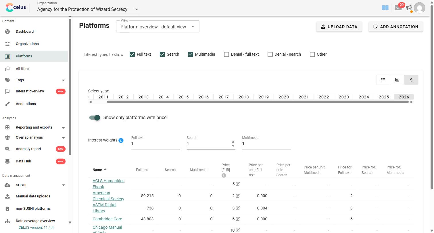The height and width of the screenshot is (233, 434).
Task: Uncheck the Search interest type
Action: coord(162,54)
